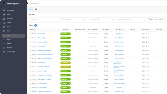Screen dimensions: 167x94
Task: Collapse the sidebar with the arrow button
Action: [27, 3]
